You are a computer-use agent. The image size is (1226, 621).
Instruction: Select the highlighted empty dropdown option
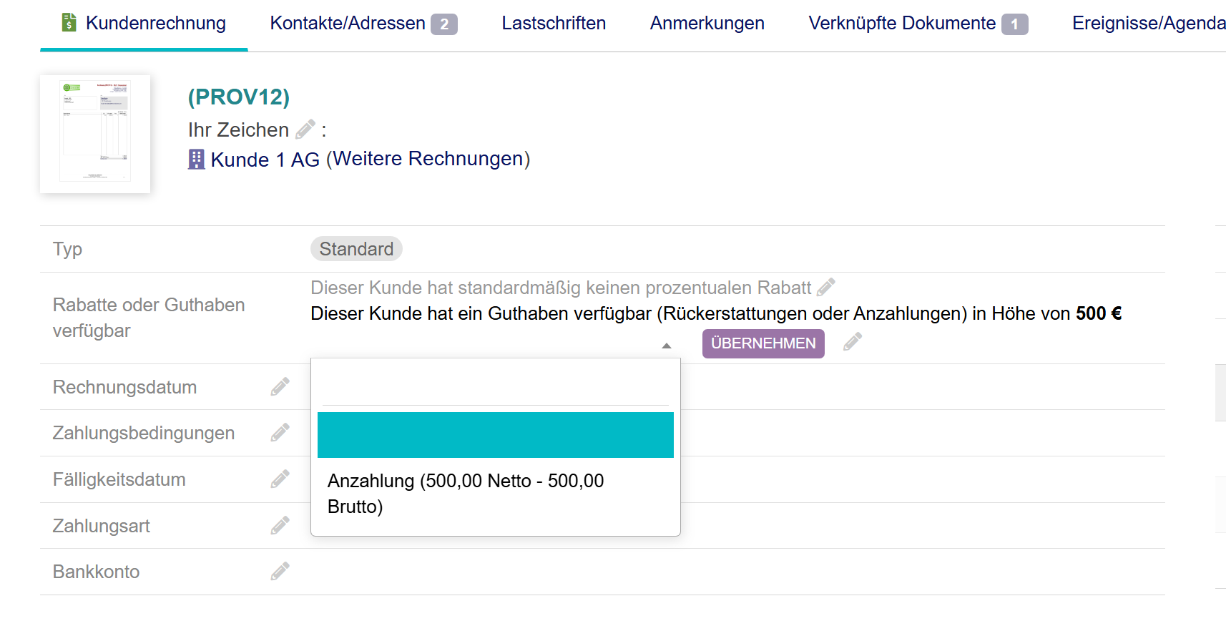point(495,435)
